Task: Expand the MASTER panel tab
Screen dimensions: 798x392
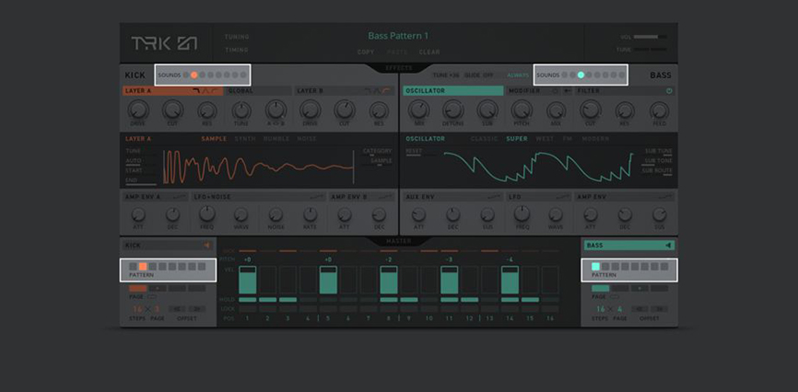Action: pos(399,240)
